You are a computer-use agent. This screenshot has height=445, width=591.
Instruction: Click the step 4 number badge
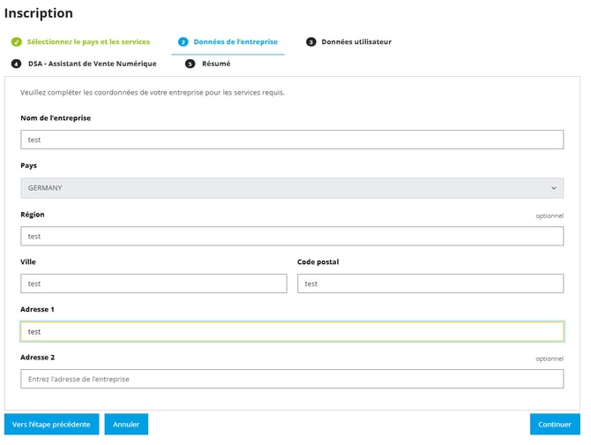(16, 64)
